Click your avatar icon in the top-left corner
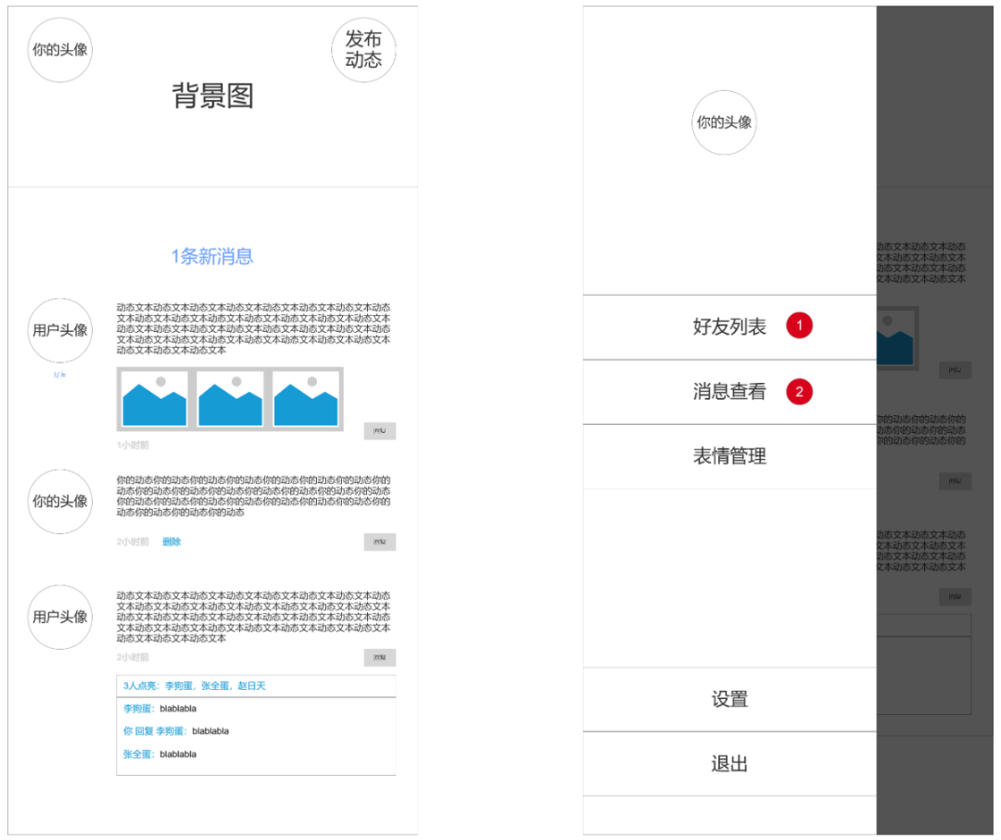Viewport: 1001px width, 840px height. 59,50
